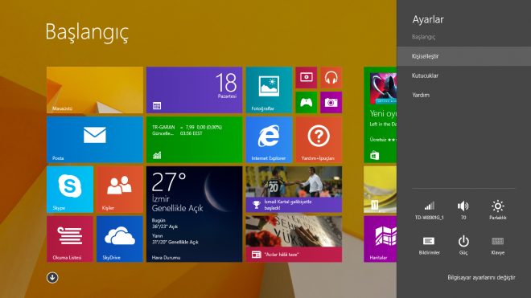Open the Hava Durumu weather tile

coord(195,214)
